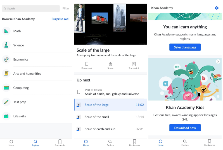This screenshot has width=223, height=150.
Task: Bookmark the lesson Scale of earth, sun, galaxy
Action: tap(79, 92)
